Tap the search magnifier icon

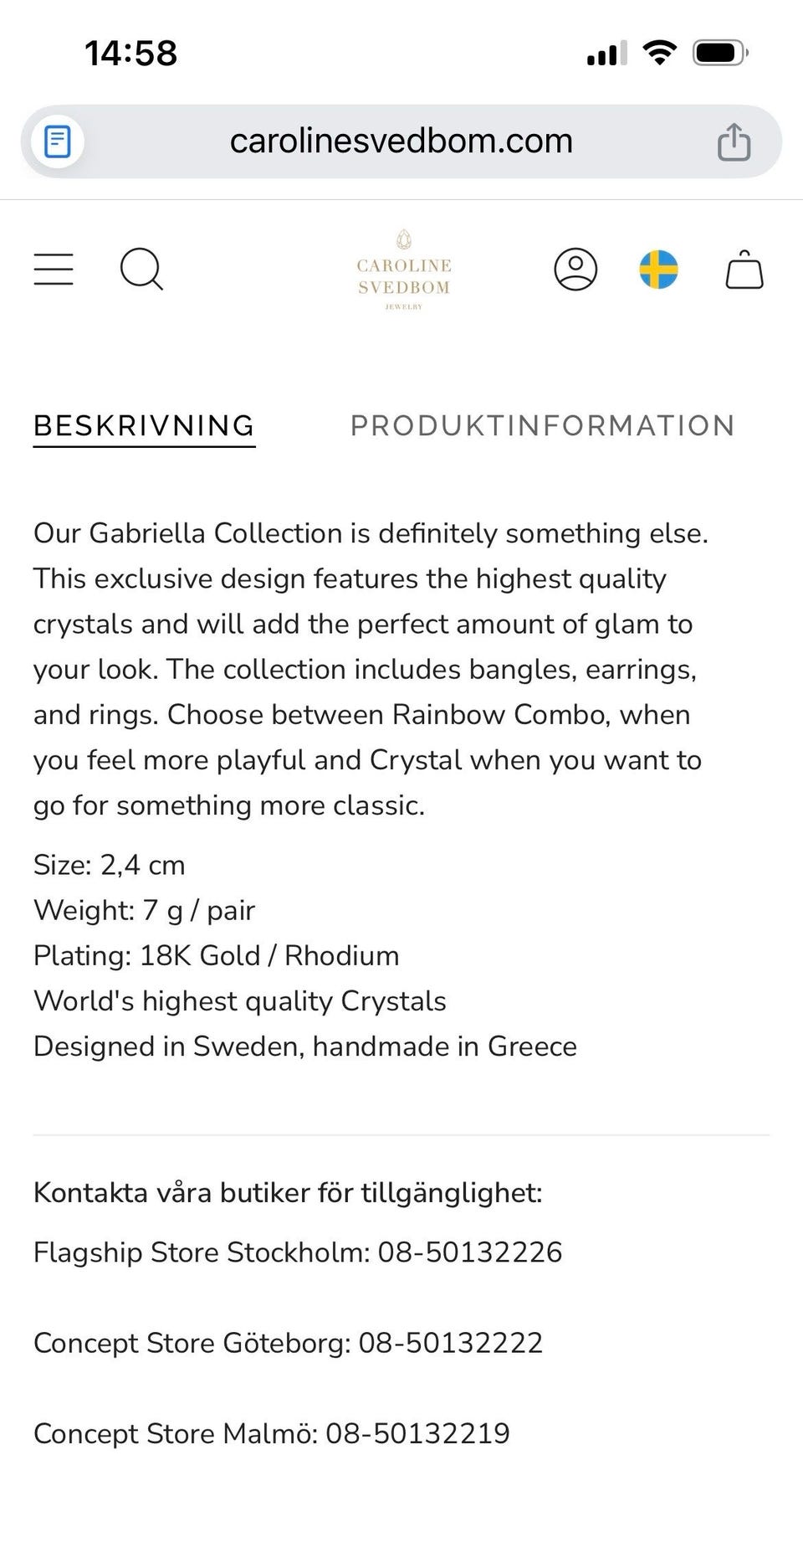pos(141,270)
